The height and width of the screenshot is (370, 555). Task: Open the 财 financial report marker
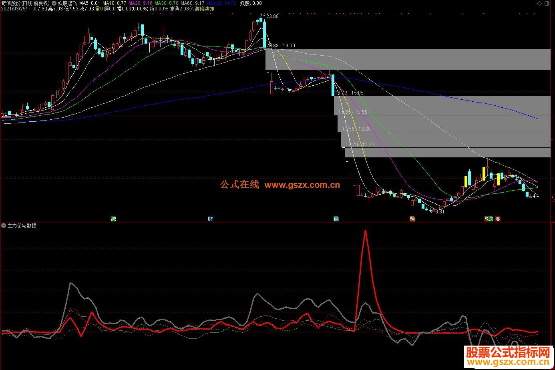(210, 219)
